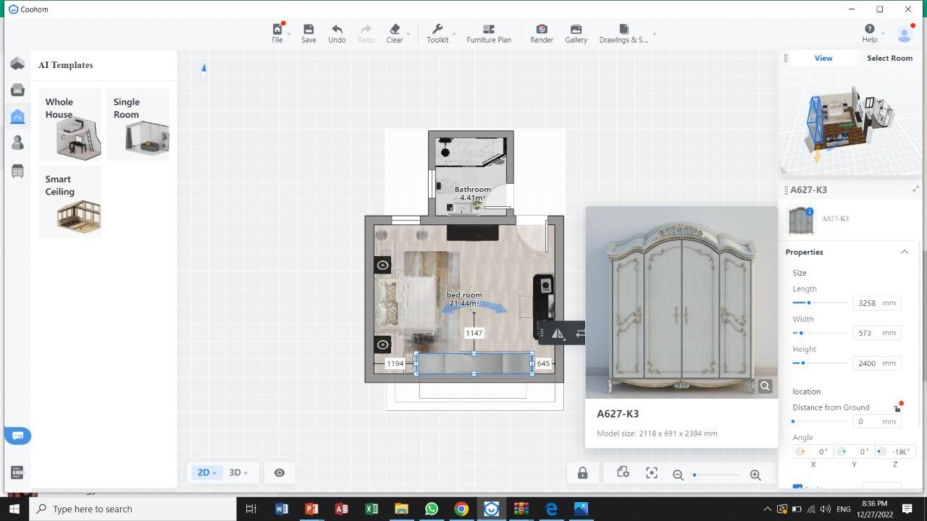Open the File dropdown arrow
This screenshot has width=927, height=521.
[289, 34]
